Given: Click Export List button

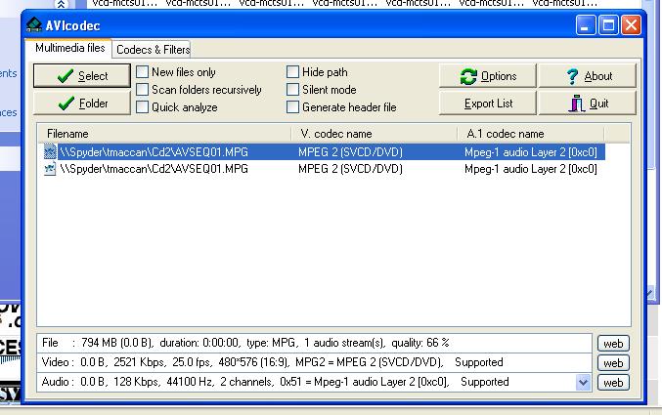Looking at the screenshot, I should pyautogui.click(x=488, y=104).
